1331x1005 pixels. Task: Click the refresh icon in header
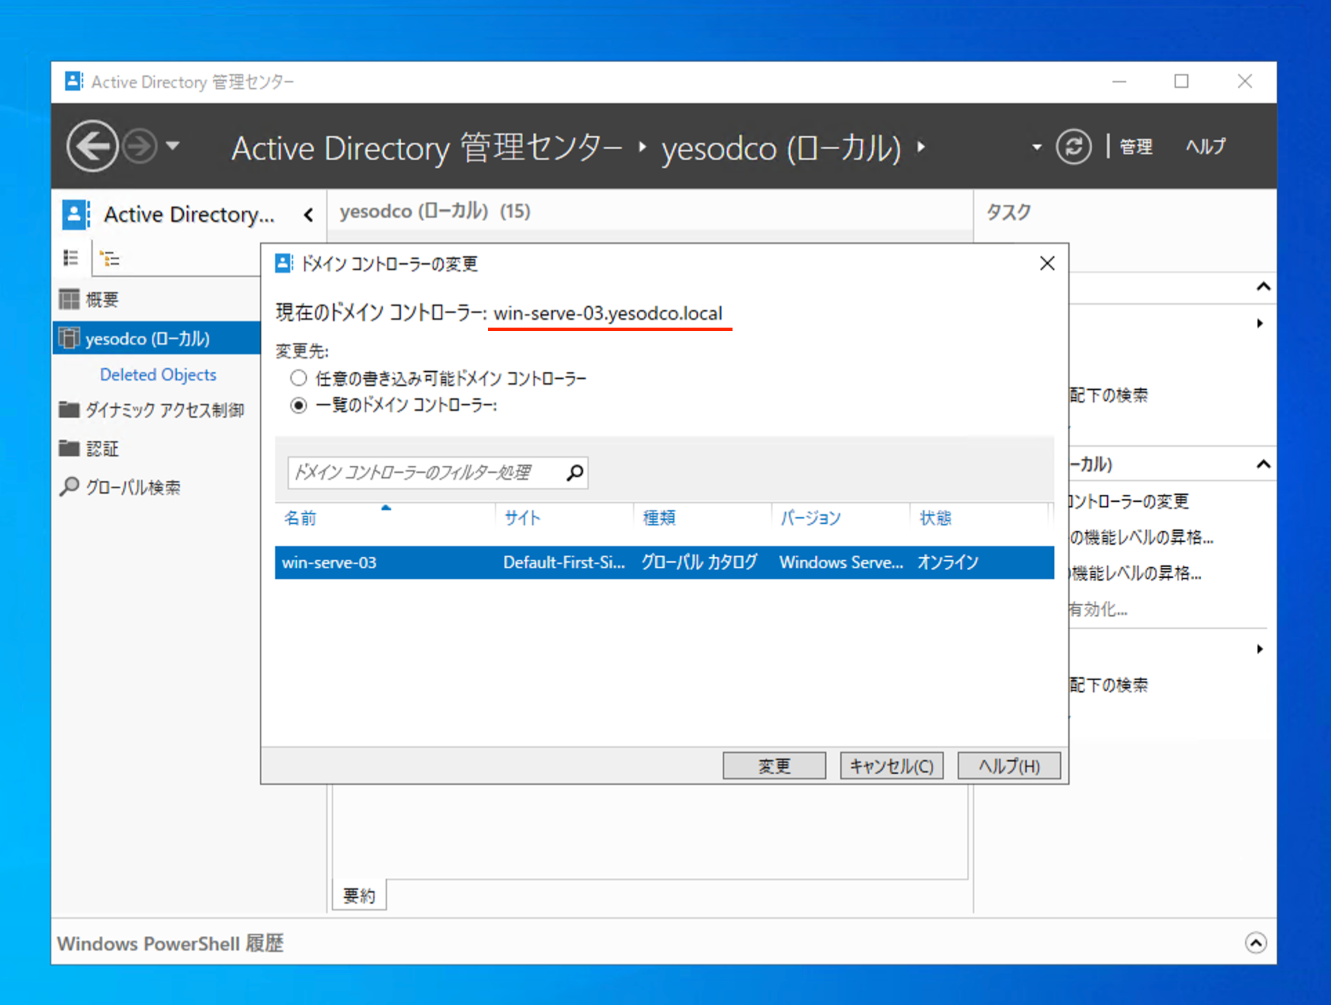coord(1073,147)
